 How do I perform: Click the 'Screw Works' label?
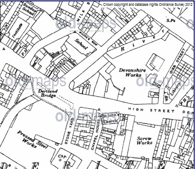pyautogui.click(x=144, y=140)
